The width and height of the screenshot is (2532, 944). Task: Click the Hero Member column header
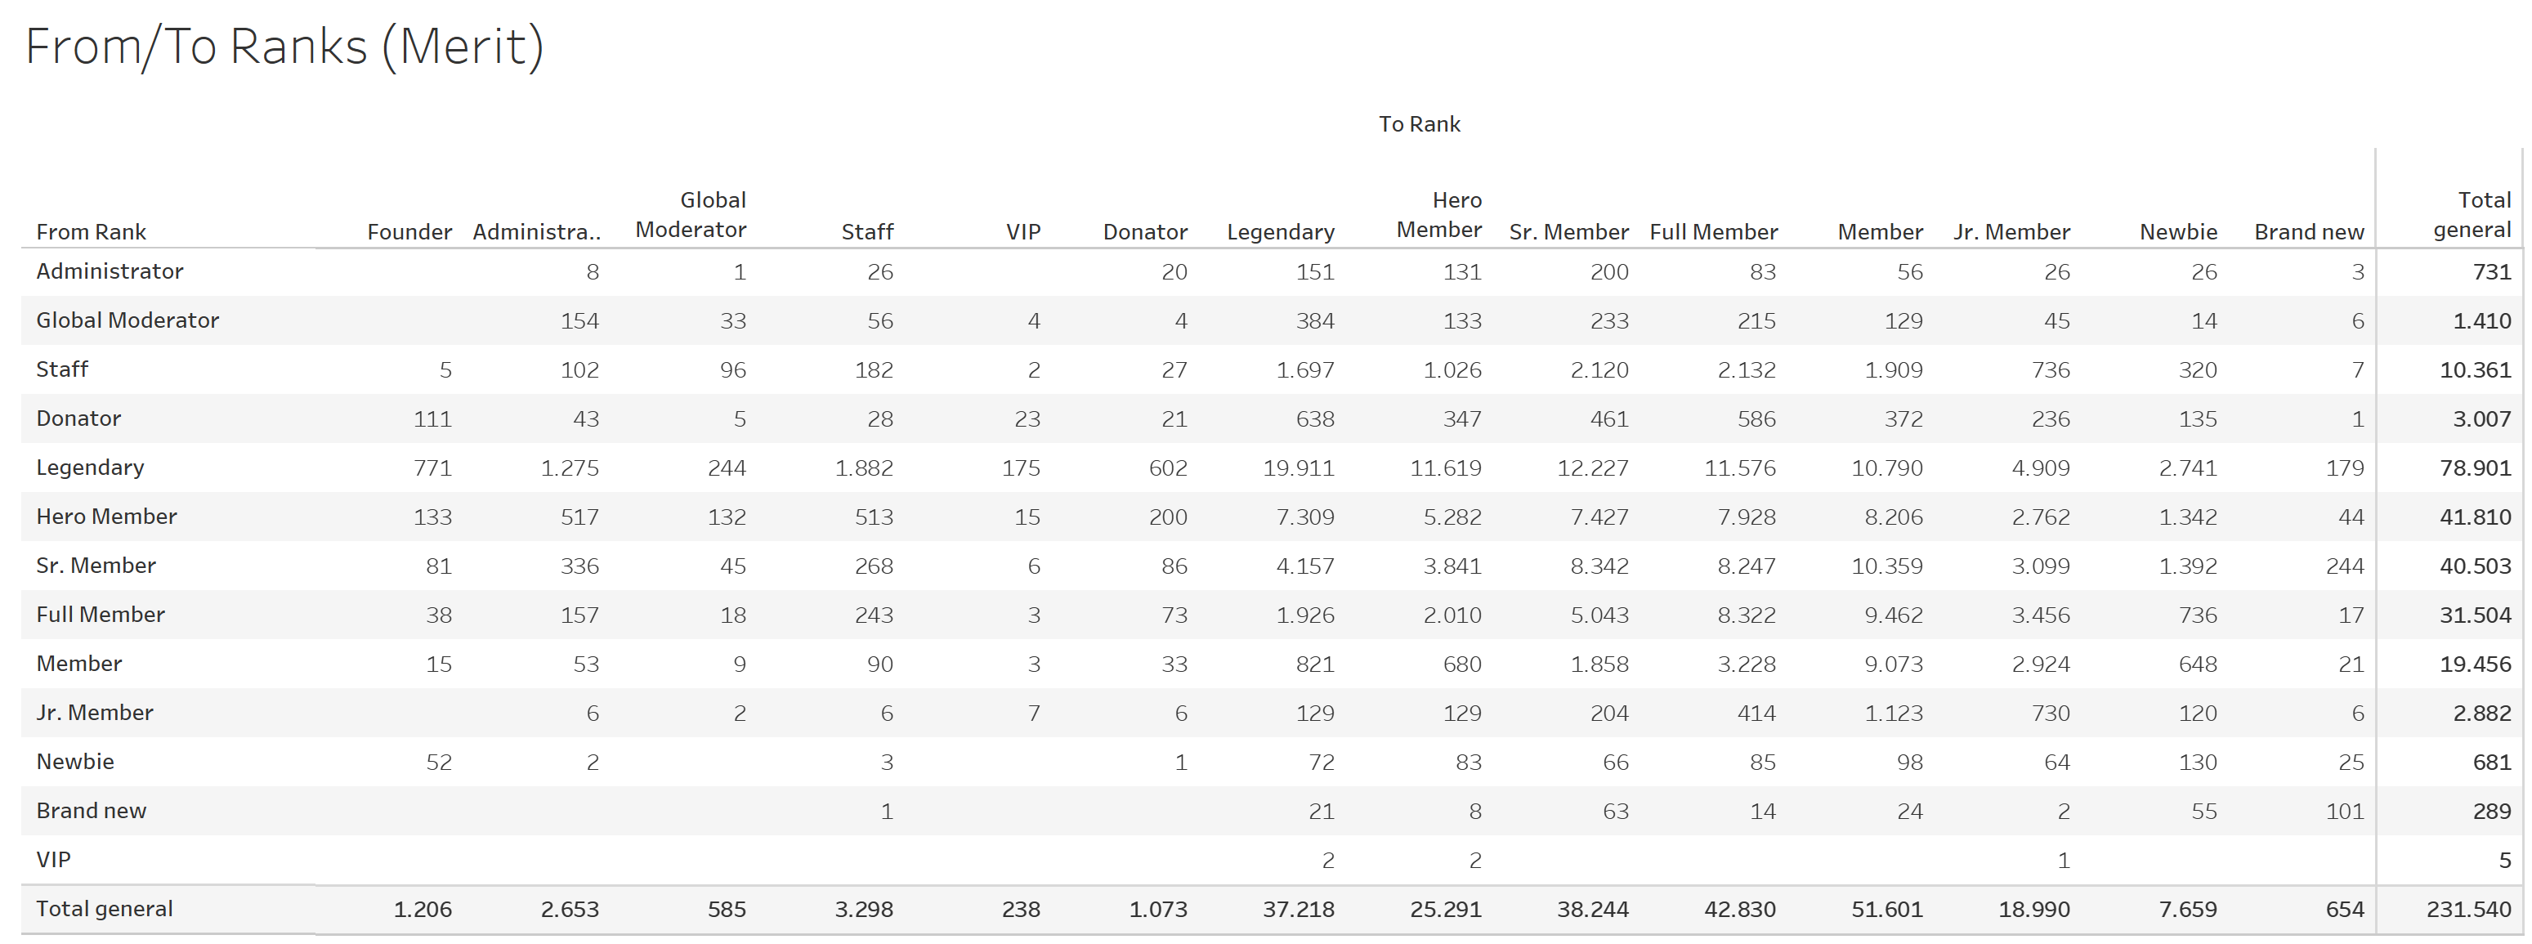[x=1439, y=215]
